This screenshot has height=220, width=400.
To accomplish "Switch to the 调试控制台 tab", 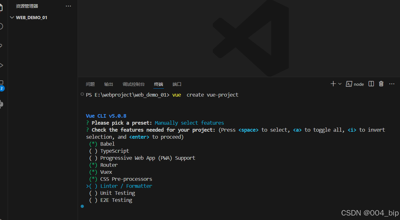I will [134, 84].
